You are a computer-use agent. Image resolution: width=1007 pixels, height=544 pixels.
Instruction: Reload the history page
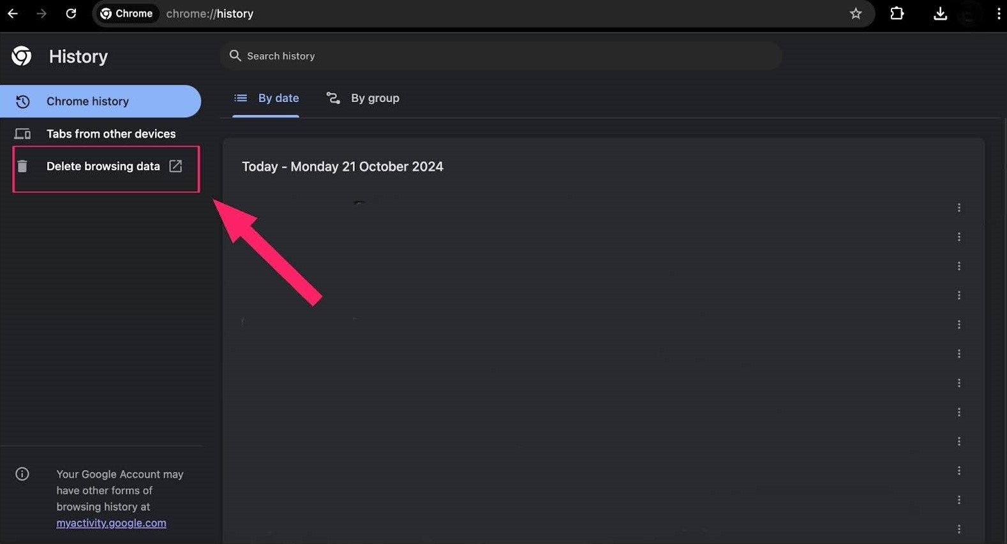[71, 13]
